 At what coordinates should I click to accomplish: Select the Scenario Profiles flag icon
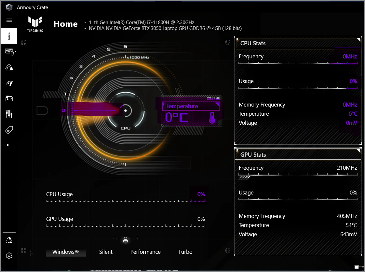click(9, 83)
